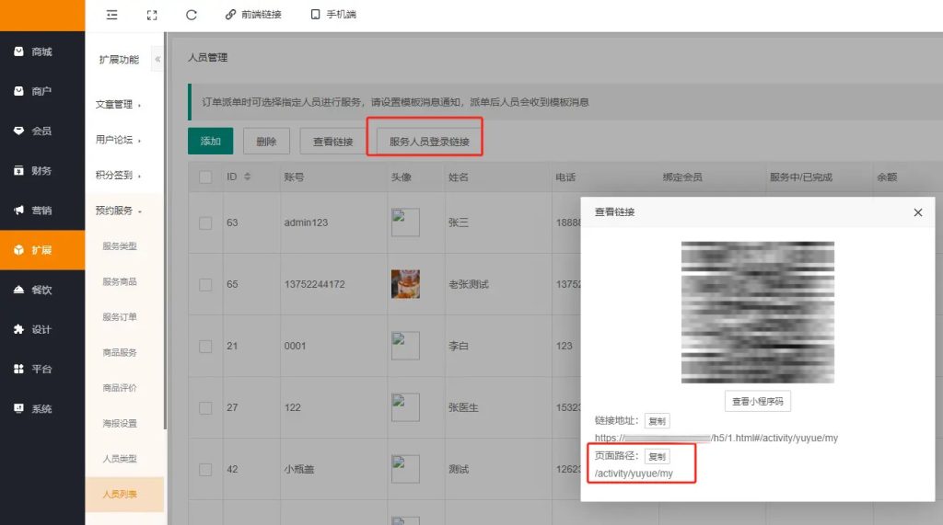Open 服务类型 submenu item
This screenshot has width=943, height=525.
(x=120, y=246)
